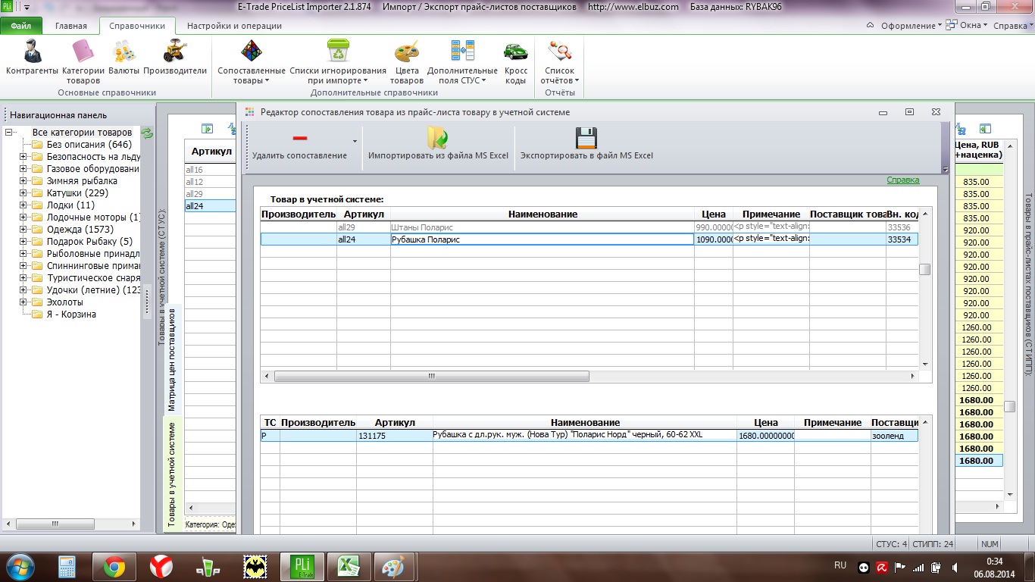The height and width of the screenshot is (582, 1035).
Task: Select the Штаны Поларис row
Action: coord(589,227)
